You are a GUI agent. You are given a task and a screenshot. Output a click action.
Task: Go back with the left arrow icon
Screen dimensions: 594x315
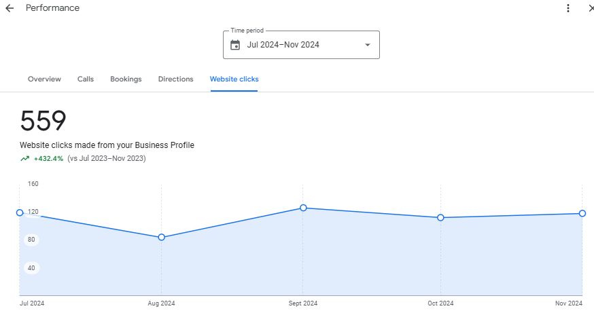(x=10, y=8)
